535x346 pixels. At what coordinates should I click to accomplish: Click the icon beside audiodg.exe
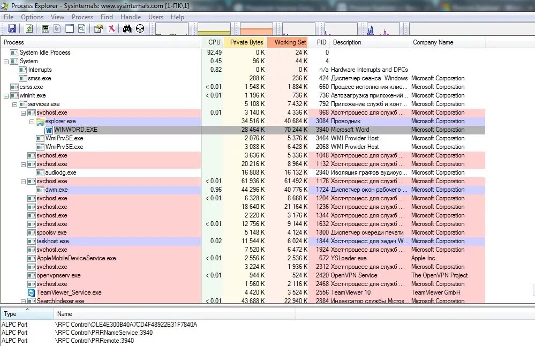pyautogui.click(x=40, y=172)
